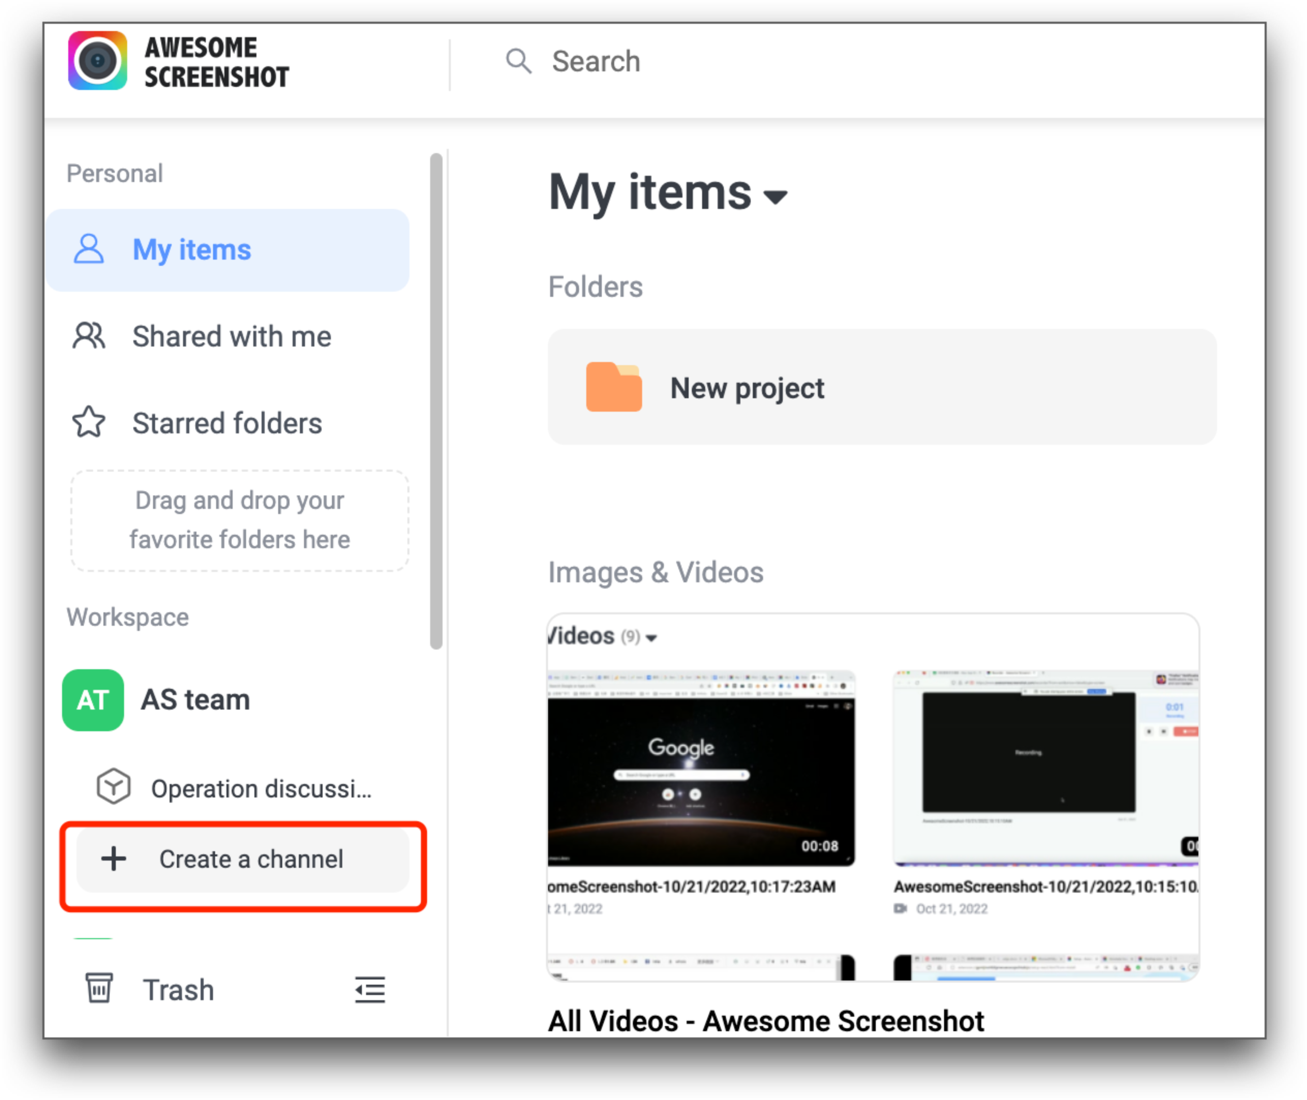Image resolution: width=1307 pixels, height=1100 pixels.
Task: Click the Folders section label
Action: pyautogui.click(x=595, y=288)
